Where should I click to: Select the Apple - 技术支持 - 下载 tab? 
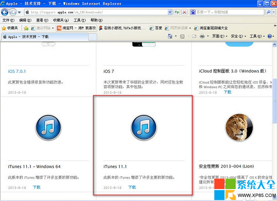pos(45,37)
